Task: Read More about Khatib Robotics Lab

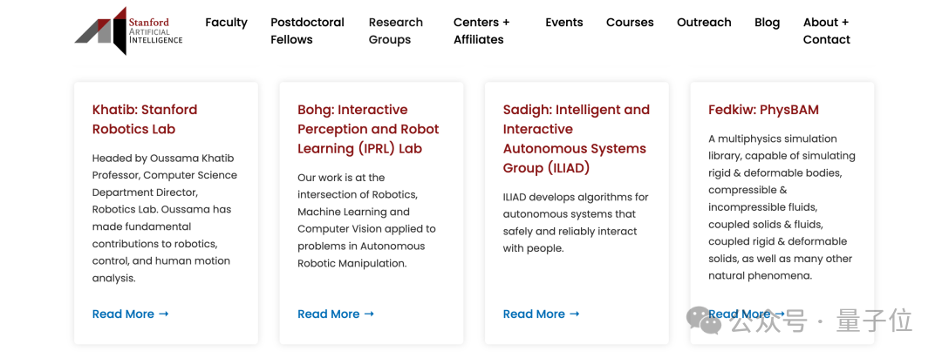Action: 130,314
